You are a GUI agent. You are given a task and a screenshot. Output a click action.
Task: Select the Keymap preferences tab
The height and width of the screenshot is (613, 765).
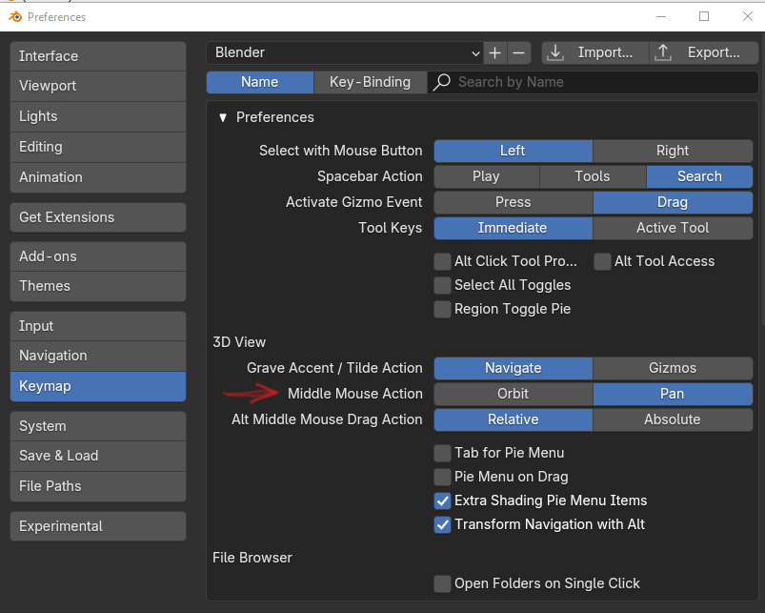(98, 386)
